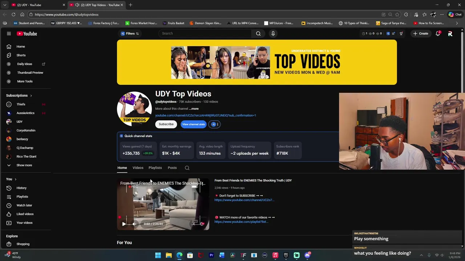Open the browser favorites list icon
The image size is (465, 261).
pyautogui.click(x=424, y=14)
